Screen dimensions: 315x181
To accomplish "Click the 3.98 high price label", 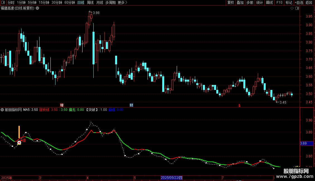I will 96,13.
